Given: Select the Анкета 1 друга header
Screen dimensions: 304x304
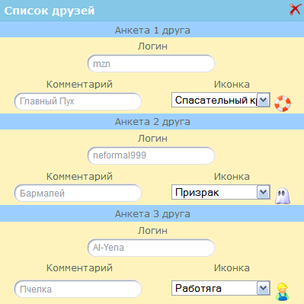Looking at the screenshot, I should [152, 30].
